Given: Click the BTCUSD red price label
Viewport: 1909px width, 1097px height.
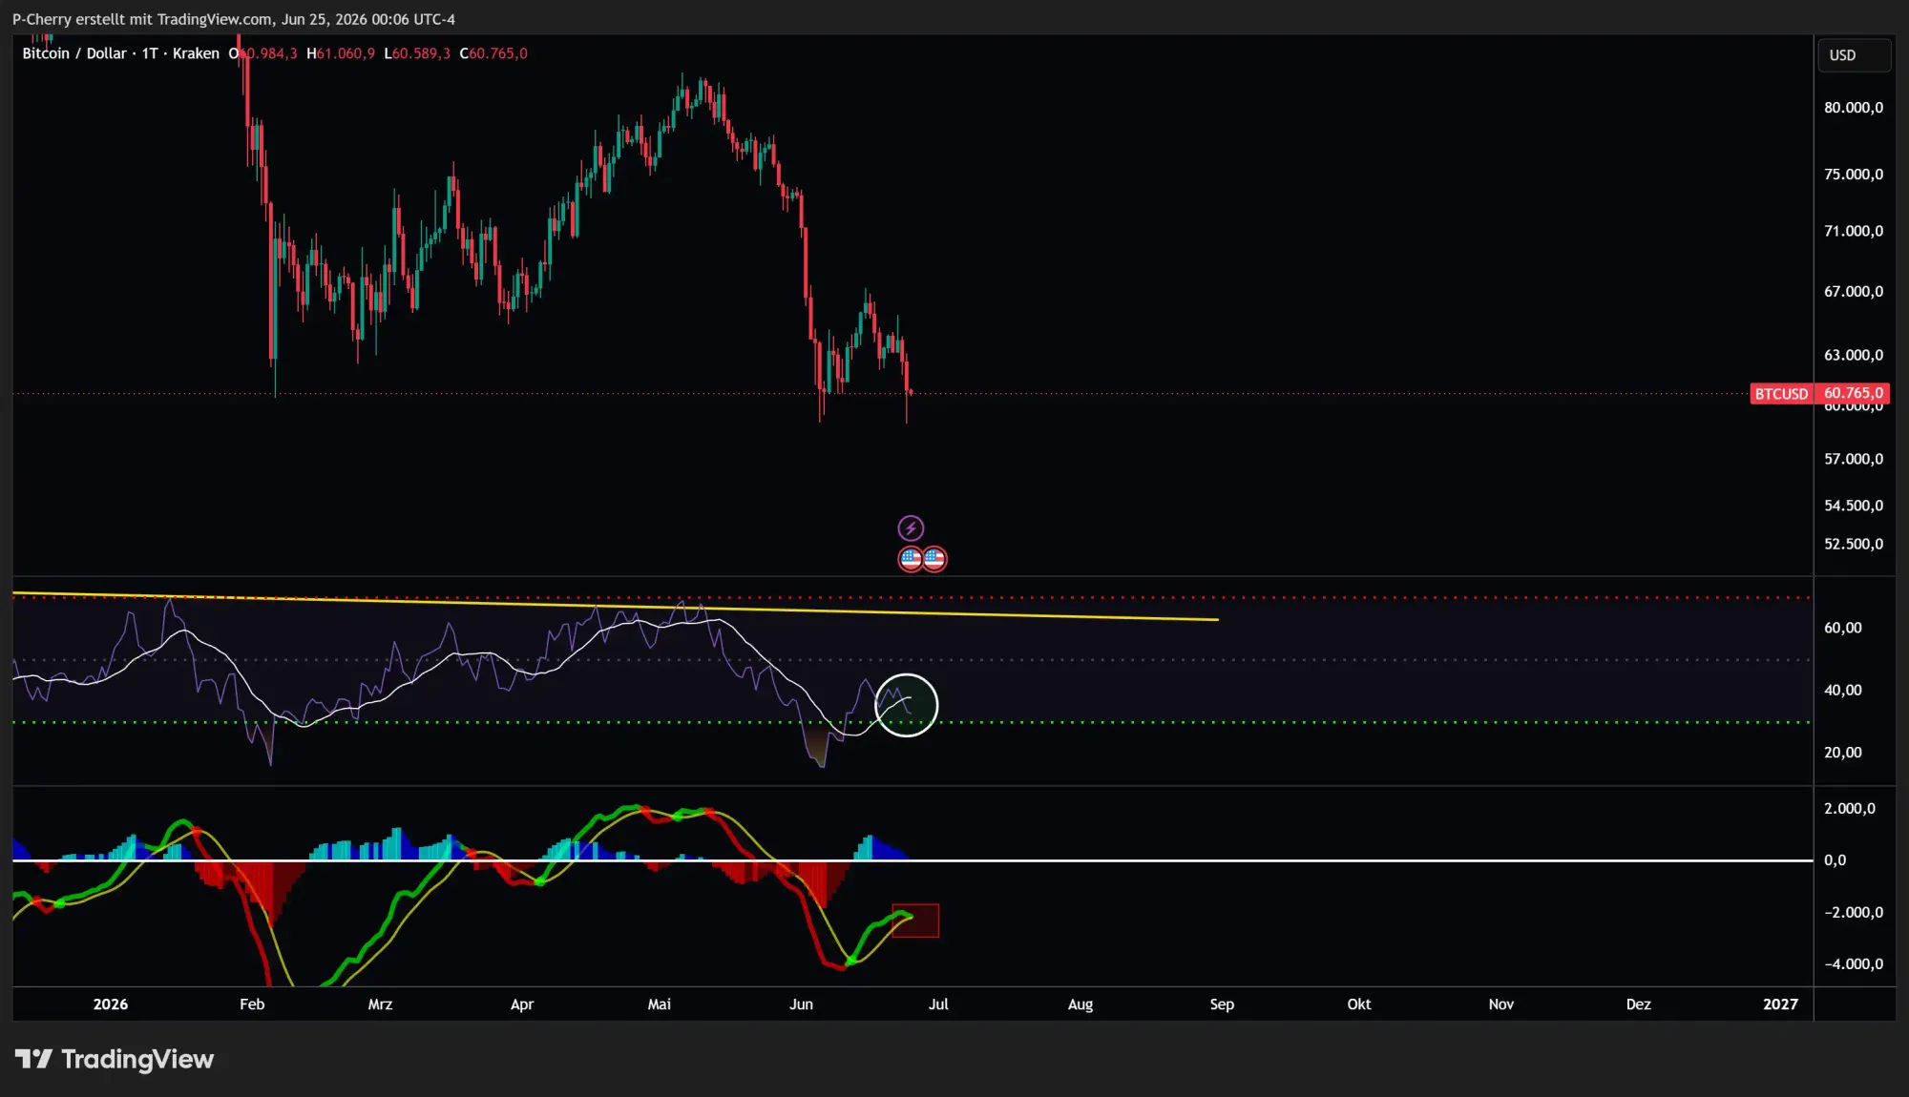Looking at the screenshot, I should pyautogui.click(x=1781, y=394).
